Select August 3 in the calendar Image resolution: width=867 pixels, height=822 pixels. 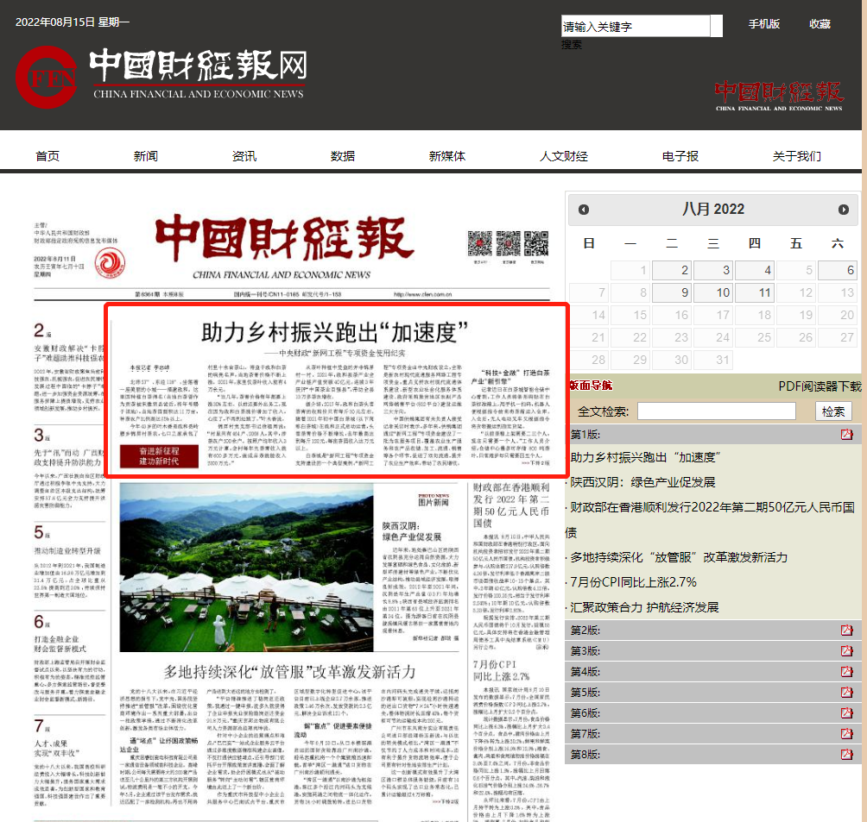coord(713,270)
